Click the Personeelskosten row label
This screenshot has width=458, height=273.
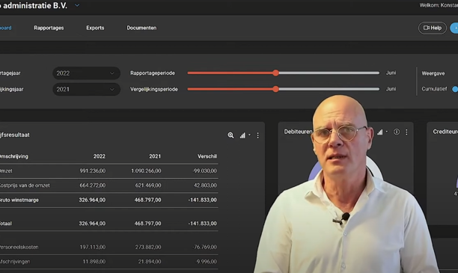[x=19, y=247]
